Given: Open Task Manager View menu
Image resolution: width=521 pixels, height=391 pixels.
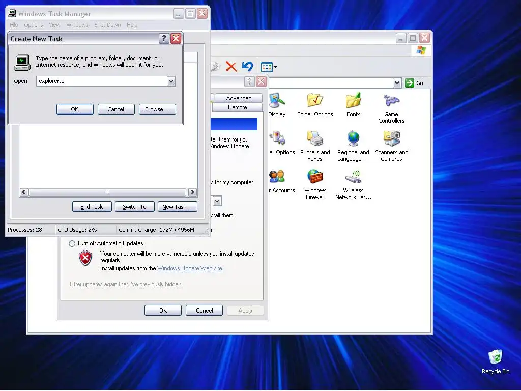Looking at the screenshot, I should 54,25.
